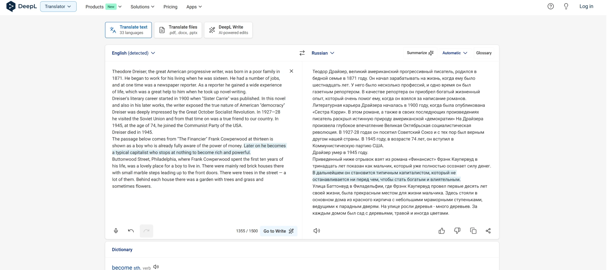
Task: Swap source and target languages
Action: [x=302, y=53]
